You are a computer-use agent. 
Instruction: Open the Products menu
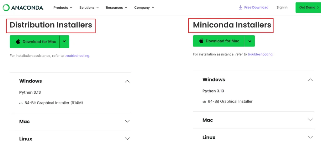pyautogui.click(x=63, y=7)
